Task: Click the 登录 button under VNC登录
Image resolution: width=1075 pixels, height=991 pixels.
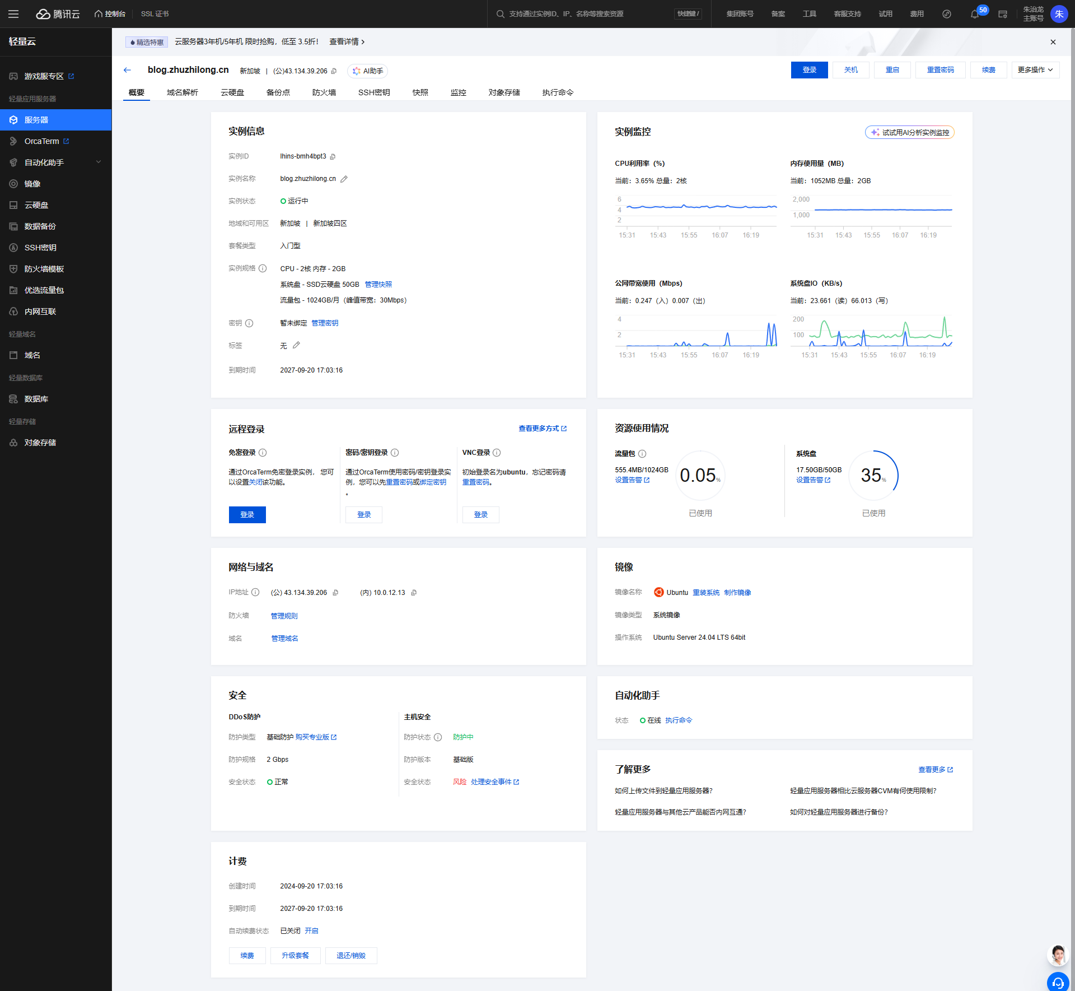Action: [x=481, y=515]
